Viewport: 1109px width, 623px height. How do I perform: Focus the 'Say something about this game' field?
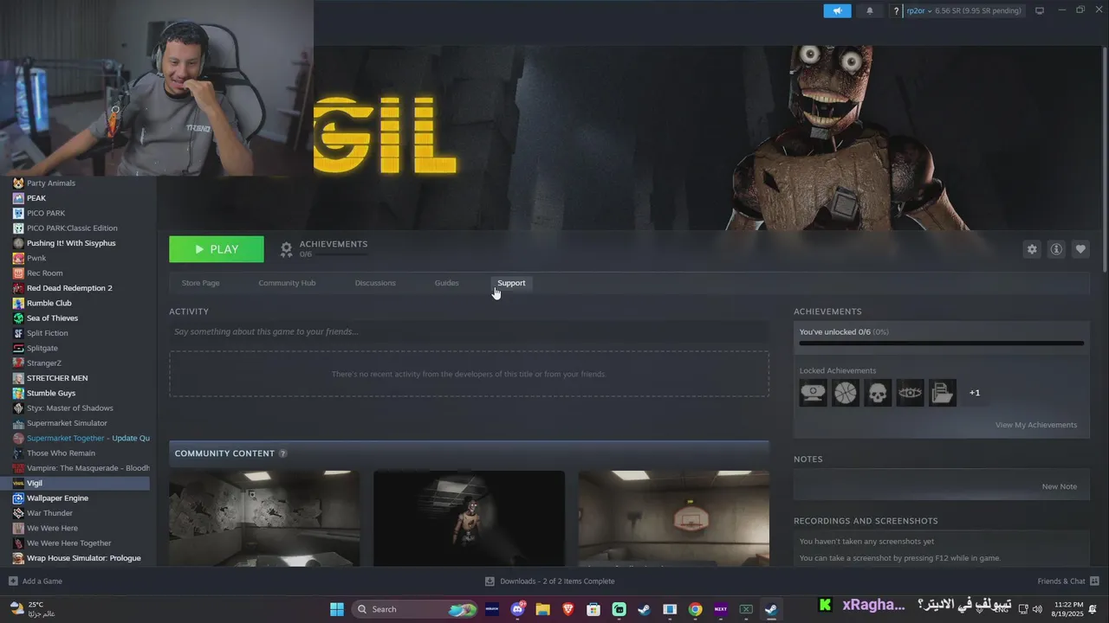point(469,331)
